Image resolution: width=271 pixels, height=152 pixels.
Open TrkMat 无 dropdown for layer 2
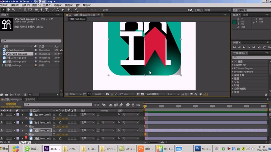coord(108,122)
